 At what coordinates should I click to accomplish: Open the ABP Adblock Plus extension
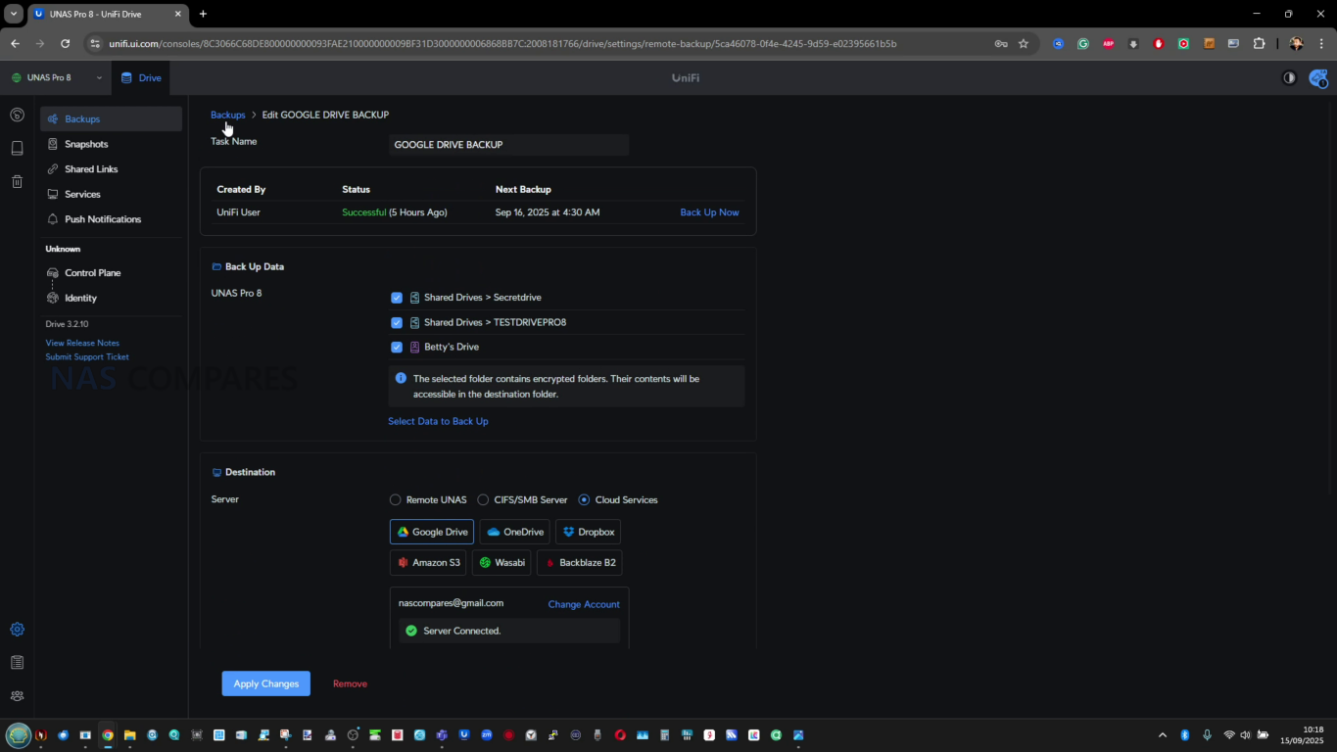[x=1109, y=43]
